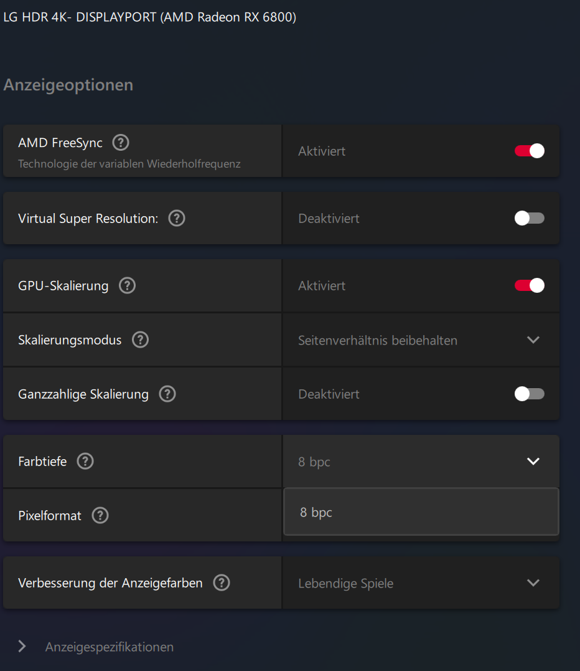This screenshot has height=671, width=580.
Task: Collapse the Farbtiefe dropdown arrow
Action: (x=533, y=461)
